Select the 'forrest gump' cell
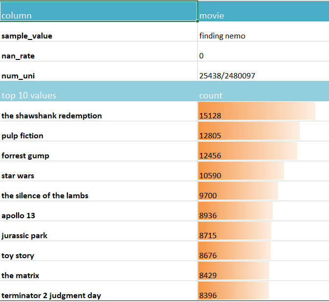 click(99, 151)
